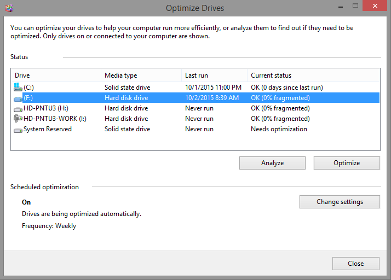Sort list by Current status column
The image size is (391, 280).
tap(313, 75)
